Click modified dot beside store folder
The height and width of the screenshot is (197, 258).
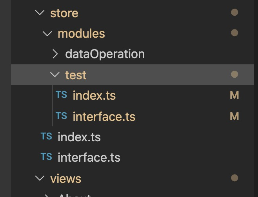tap(234, 13)
